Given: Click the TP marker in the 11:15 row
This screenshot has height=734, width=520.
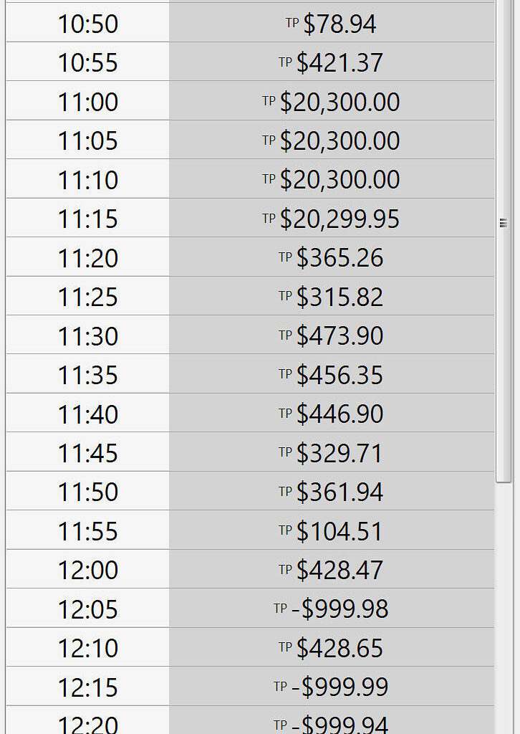Looking at the screenshot, I should 269,218.
